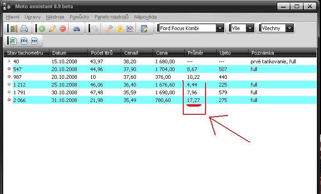Sort by the Datum column header
The height and width of the screenshot is (194, 321).
(59, 53)
